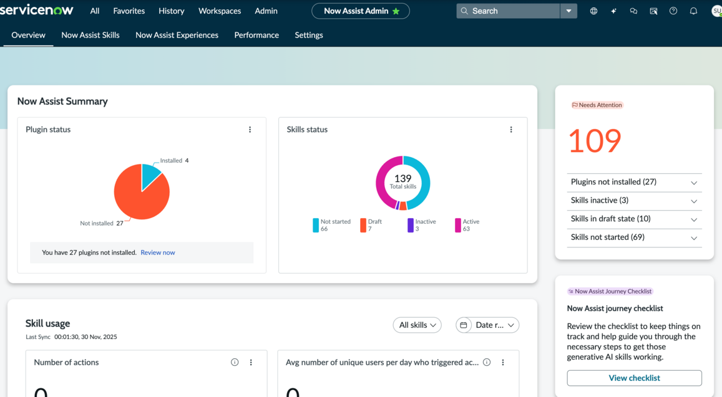
Task: Click the Now Assist journey checklist heading
Action: (615, 309)
